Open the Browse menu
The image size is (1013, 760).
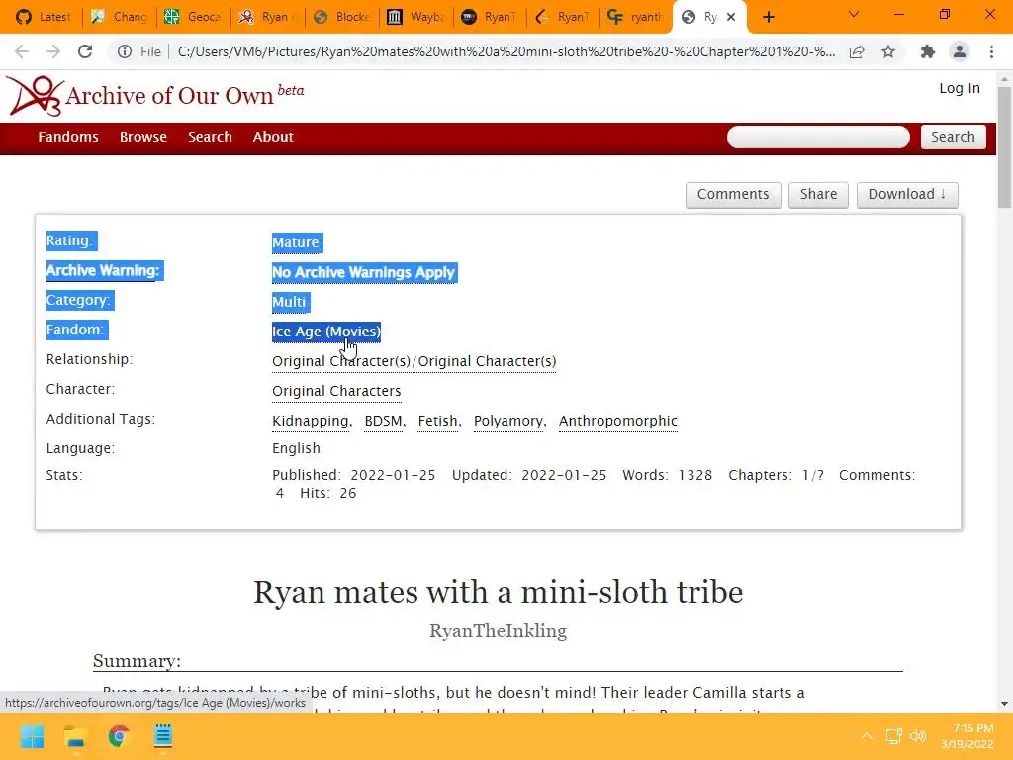pos(143,137)
